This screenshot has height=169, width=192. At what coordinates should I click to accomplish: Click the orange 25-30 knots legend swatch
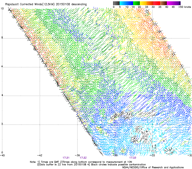150,3
